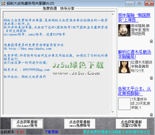Click the forum URL http://bbs.mayidashu.com text
155x135 pixels.
point(30,49)
